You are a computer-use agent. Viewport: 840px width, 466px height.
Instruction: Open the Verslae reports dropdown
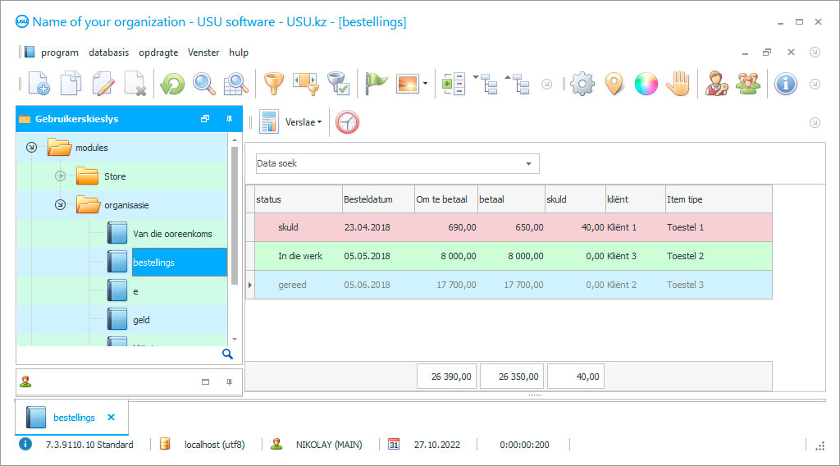[303, 122]
